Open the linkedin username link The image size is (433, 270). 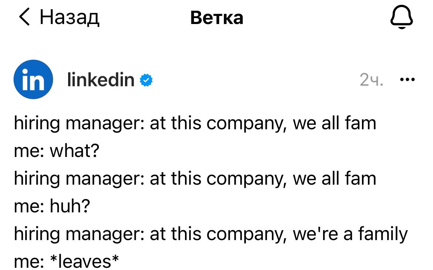[x=101, y=79]
